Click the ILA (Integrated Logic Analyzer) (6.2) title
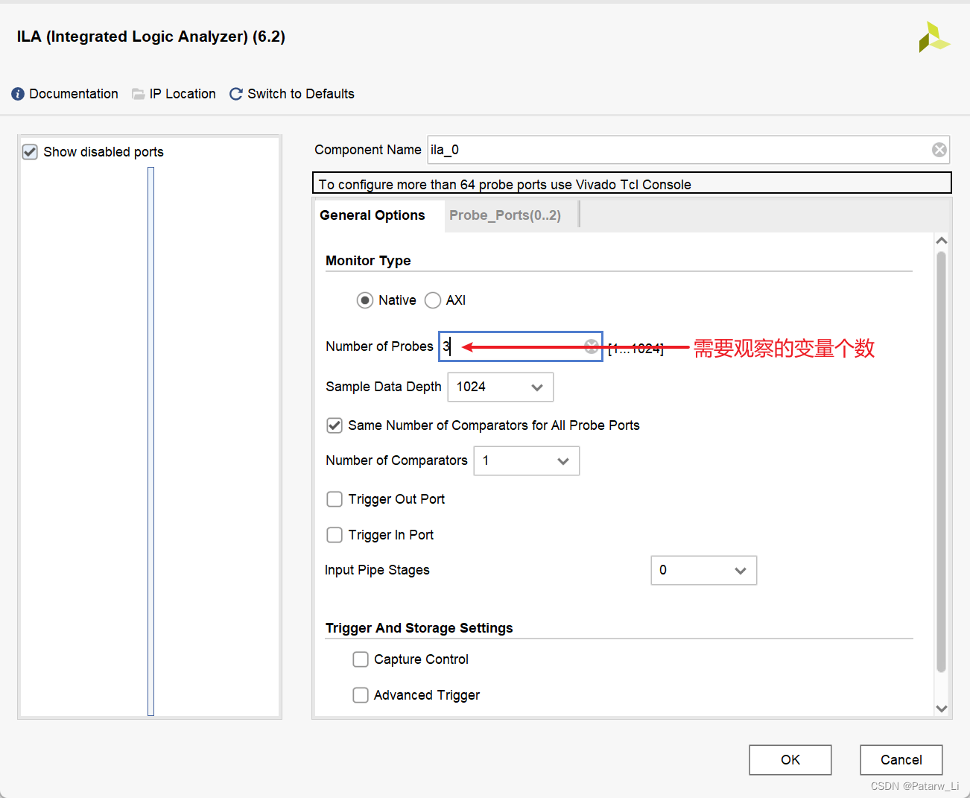The height and width of the screenshot is (798, 970). [x=151, y=37]
